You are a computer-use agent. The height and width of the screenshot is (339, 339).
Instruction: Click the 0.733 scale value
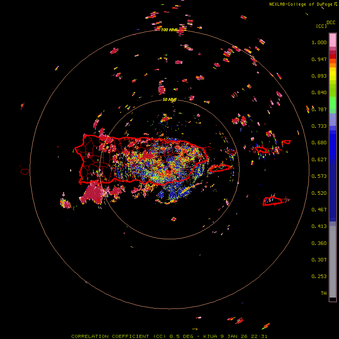[319, 126]
